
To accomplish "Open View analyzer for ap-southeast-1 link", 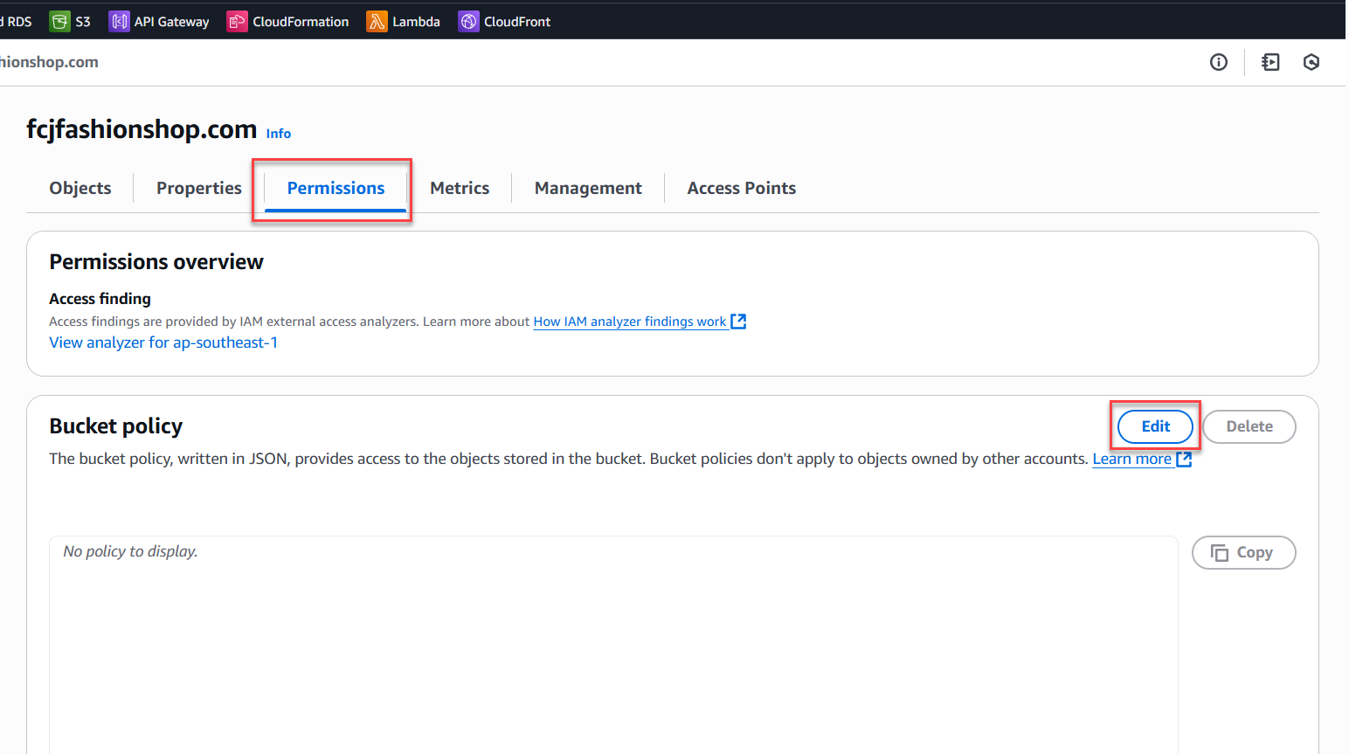I will [x=163, y=342].
